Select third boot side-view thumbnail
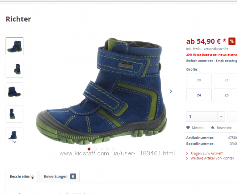Image resolution: width=237 pixels, height=194 pixels. 15,91
